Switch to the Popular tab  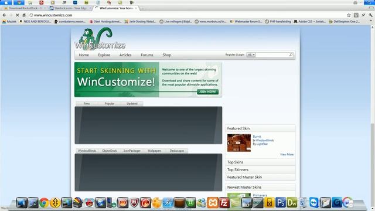pos(110,104)
